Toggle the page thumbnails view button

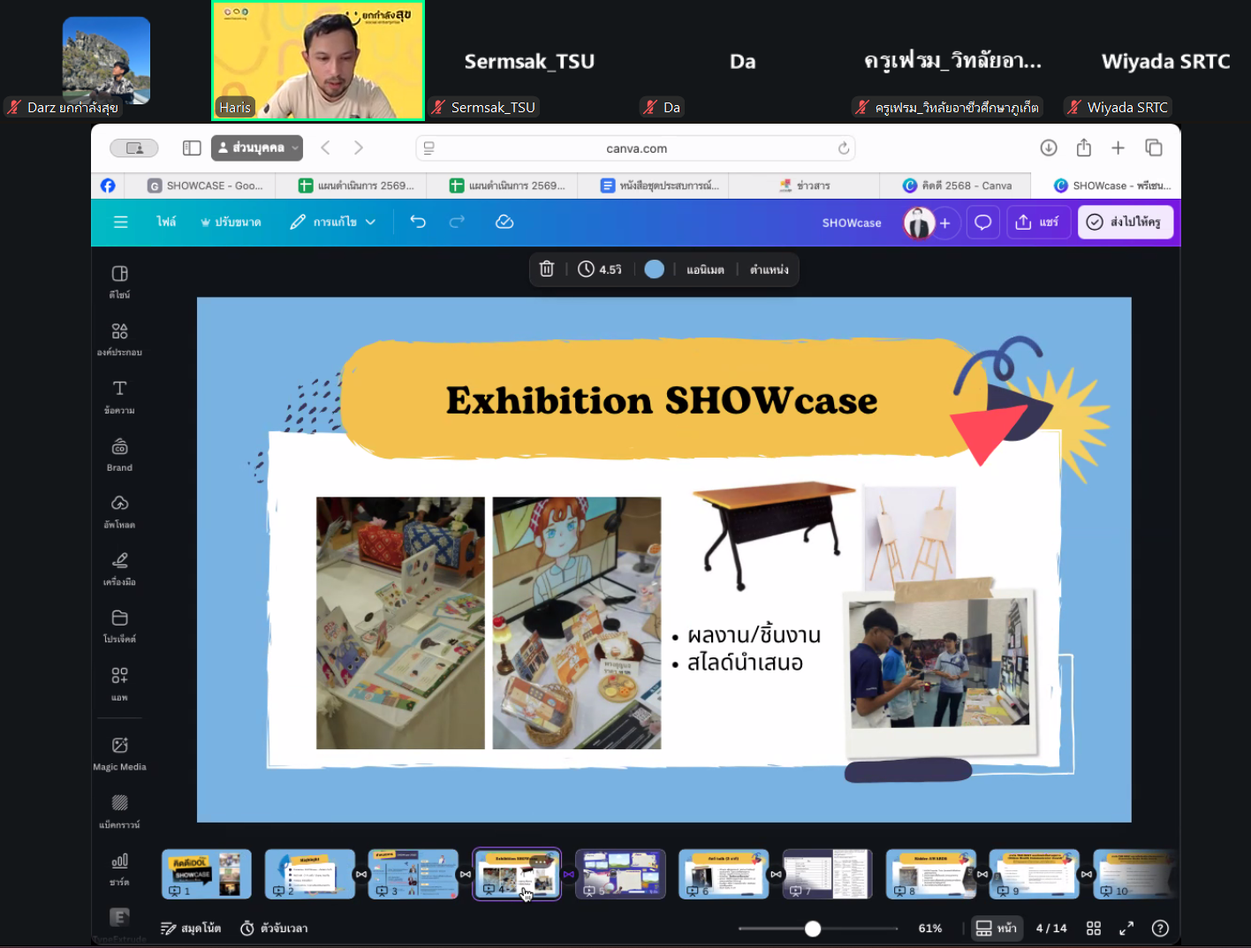click(995, 929)
